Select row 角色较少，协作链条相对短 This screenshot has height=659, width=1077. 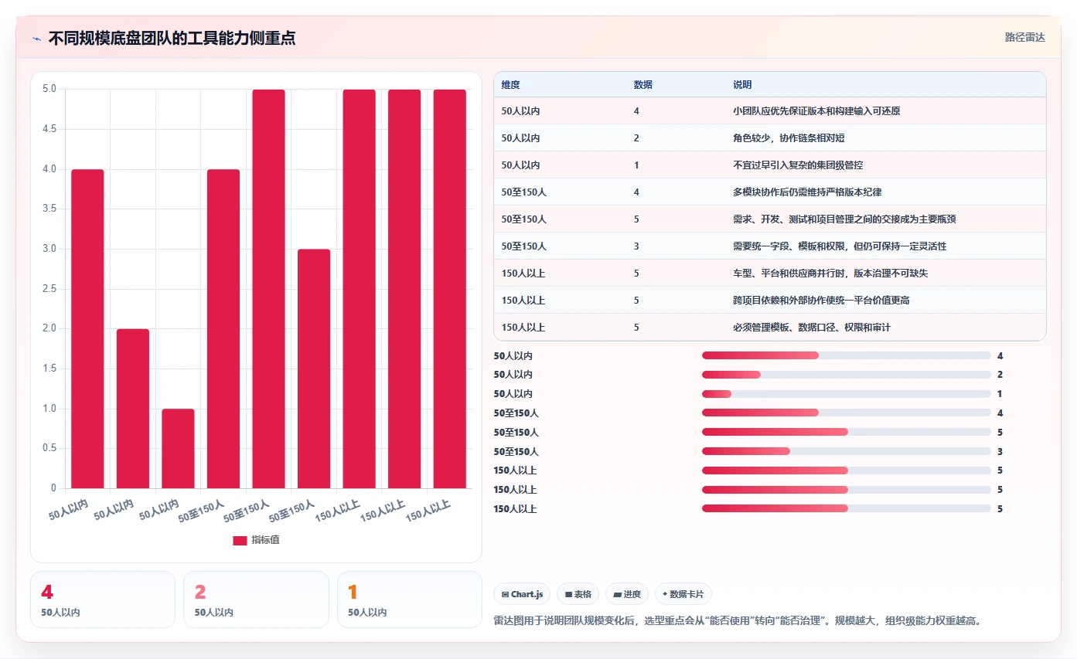tap(769, 138)
